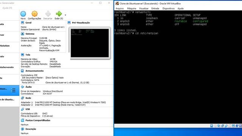The image size is (242, 136).
Task: Click the Sistema section chip icon
Action: pos(22,34)
